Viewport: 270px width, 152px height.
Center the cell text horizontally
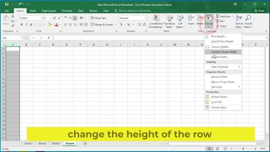[70, 24]
